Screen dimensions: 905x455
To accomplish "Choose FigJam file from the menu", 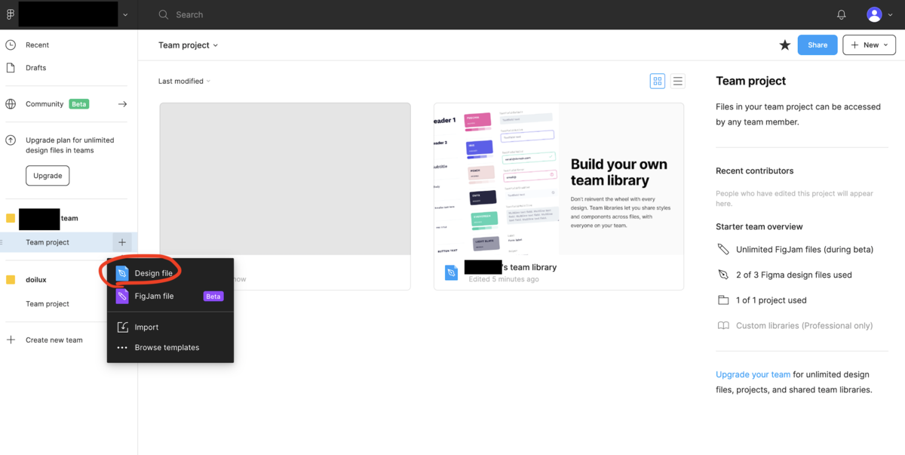I will (x=170, y=297).
